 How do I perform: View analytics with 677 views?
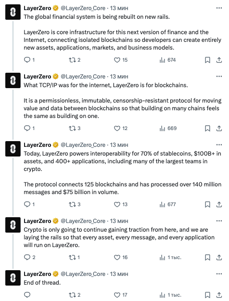pos(167,204)
